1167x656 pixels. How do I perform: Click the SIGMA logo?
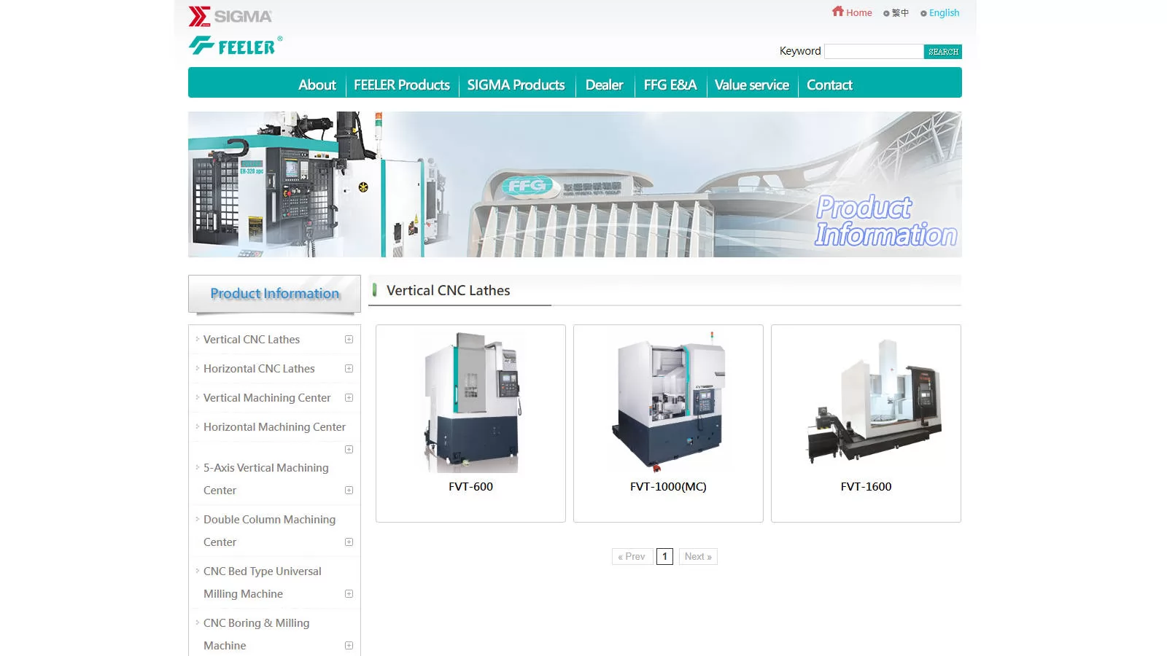(230, 16)
